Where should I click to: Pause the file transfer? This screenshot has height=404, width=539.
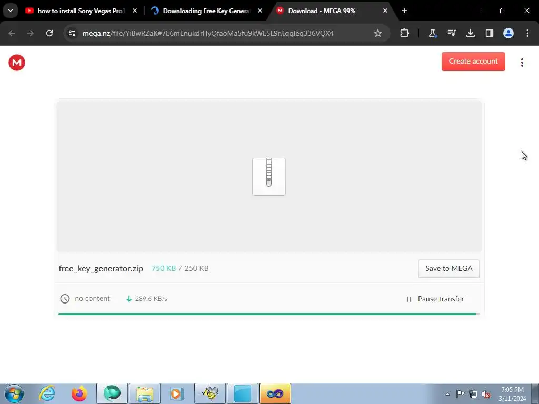[x=435, y=299]
